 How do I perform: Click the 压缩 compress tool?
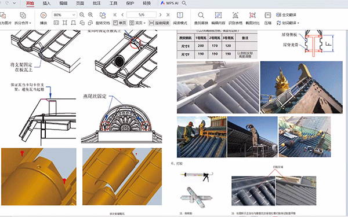pyautogui.click(x=268, y=19)
